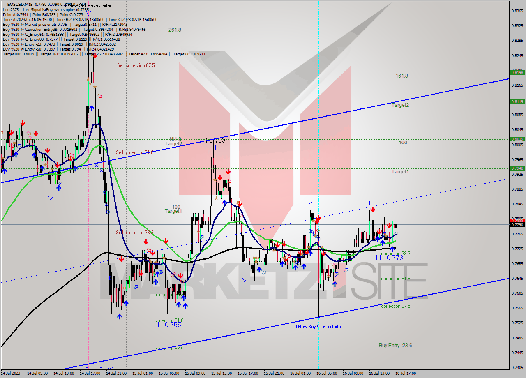Click the 'Buy Entry -23.6' label
This screenshot has height=378, width=526.
coord(395,346)
